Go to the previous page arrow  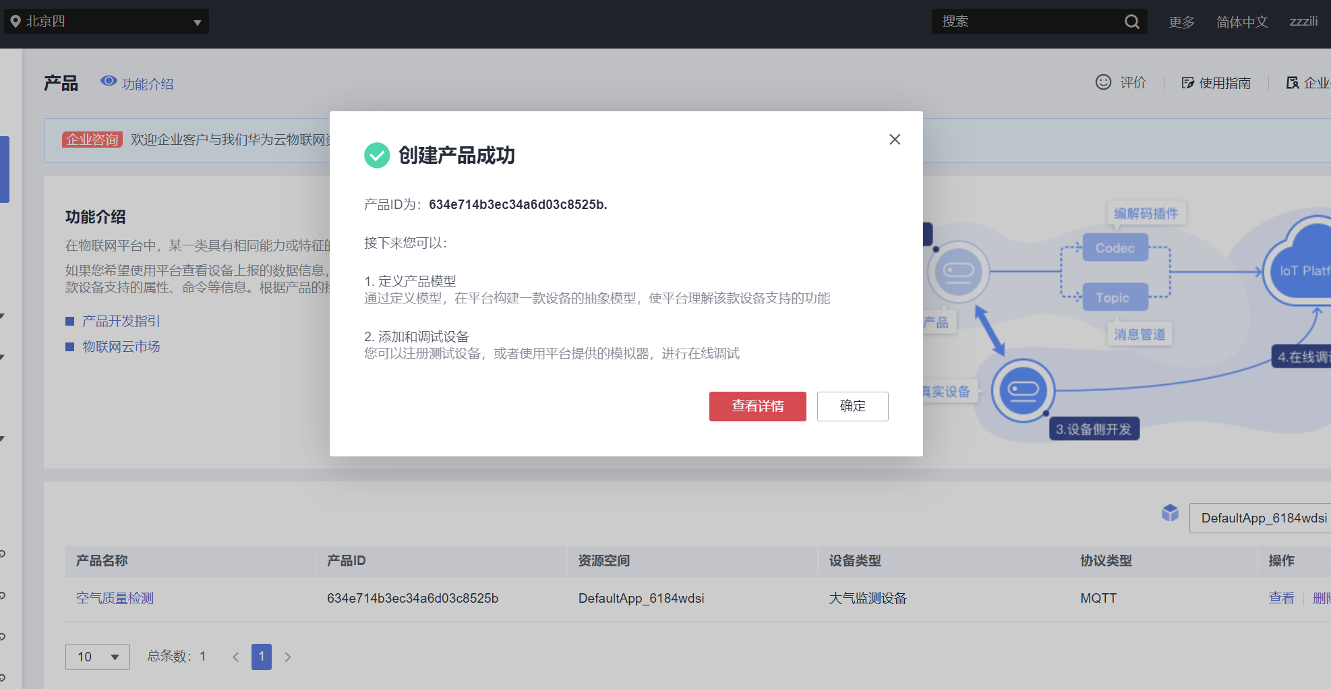pyautogui.click(x=235, y=657)
